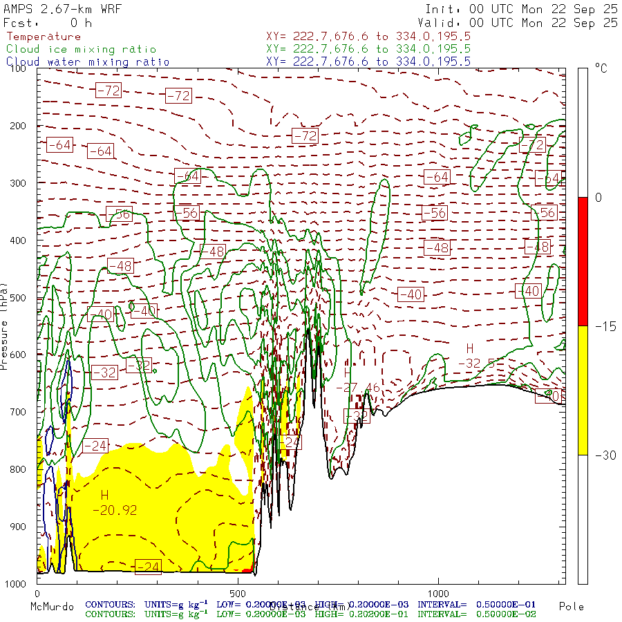Click the "Fcst: 0 h" forecast hour label
This screenshot has height=622, width=622.
point(48,23)
